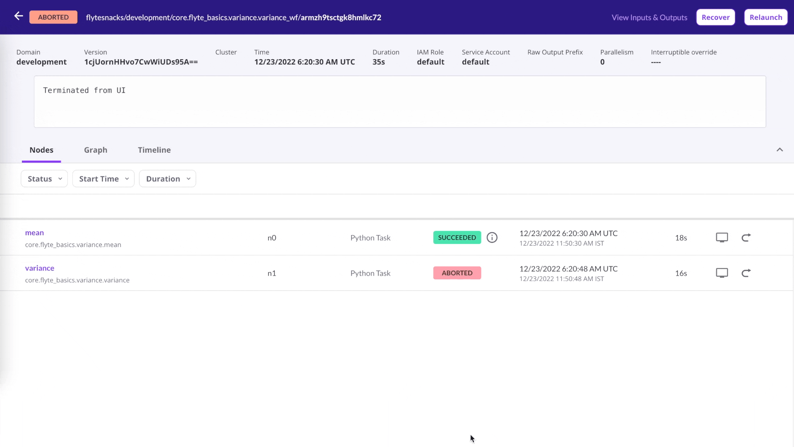Click the rerun icon on the mean row
The width and height of the screenshot is (794, 447).
[746, 237]
